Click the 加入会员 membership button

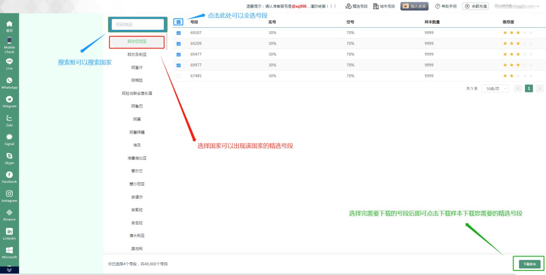(414, 6)
